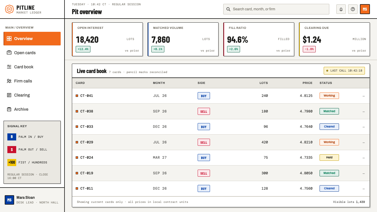Click the Archive box icon

[9, 109]
